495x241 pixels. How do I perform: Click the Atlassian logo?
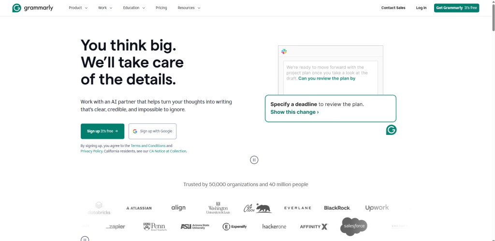click(139, 208)
